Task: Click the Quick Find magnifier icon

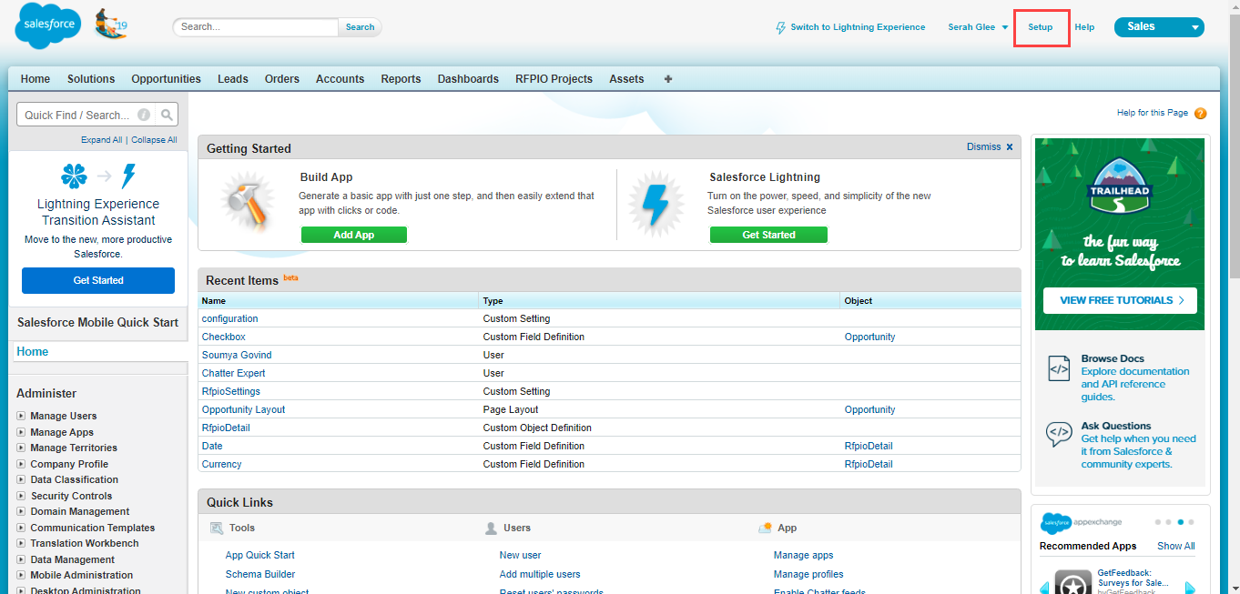Action: [167, 115]
